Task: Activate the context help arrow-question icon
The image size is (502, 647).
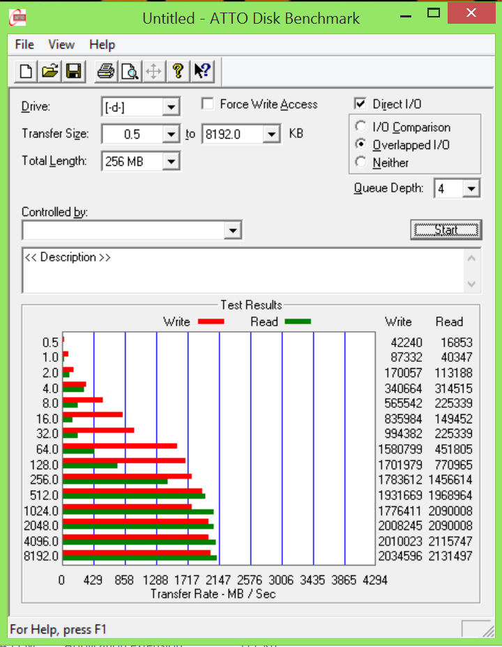Action: pyautogui.click(x=202, y=71)
